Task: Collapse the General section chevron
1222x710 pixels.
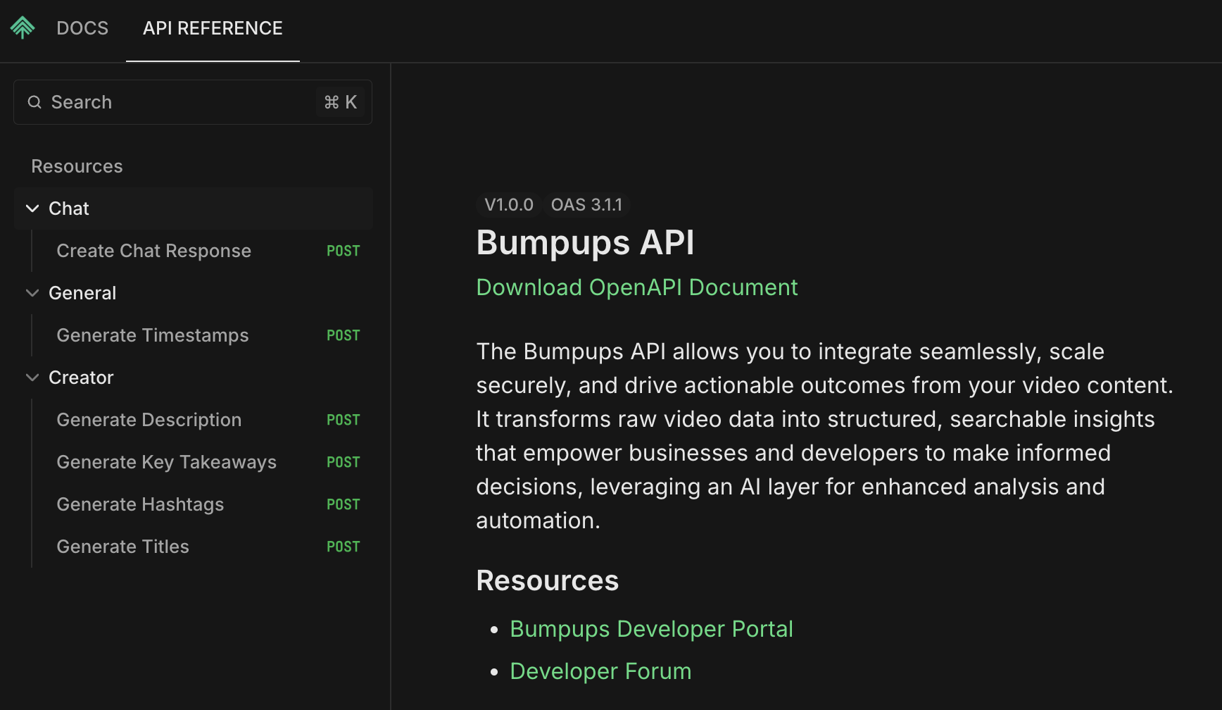Action: coord(32,293)
